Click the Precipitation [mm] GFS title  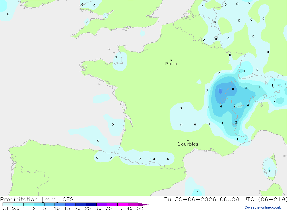[37, 199]
